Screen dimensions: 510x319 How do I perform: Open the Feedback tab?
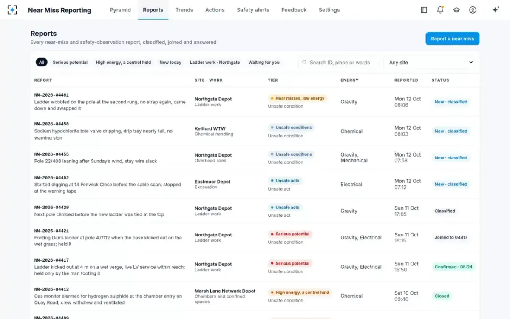click(294, 10)
